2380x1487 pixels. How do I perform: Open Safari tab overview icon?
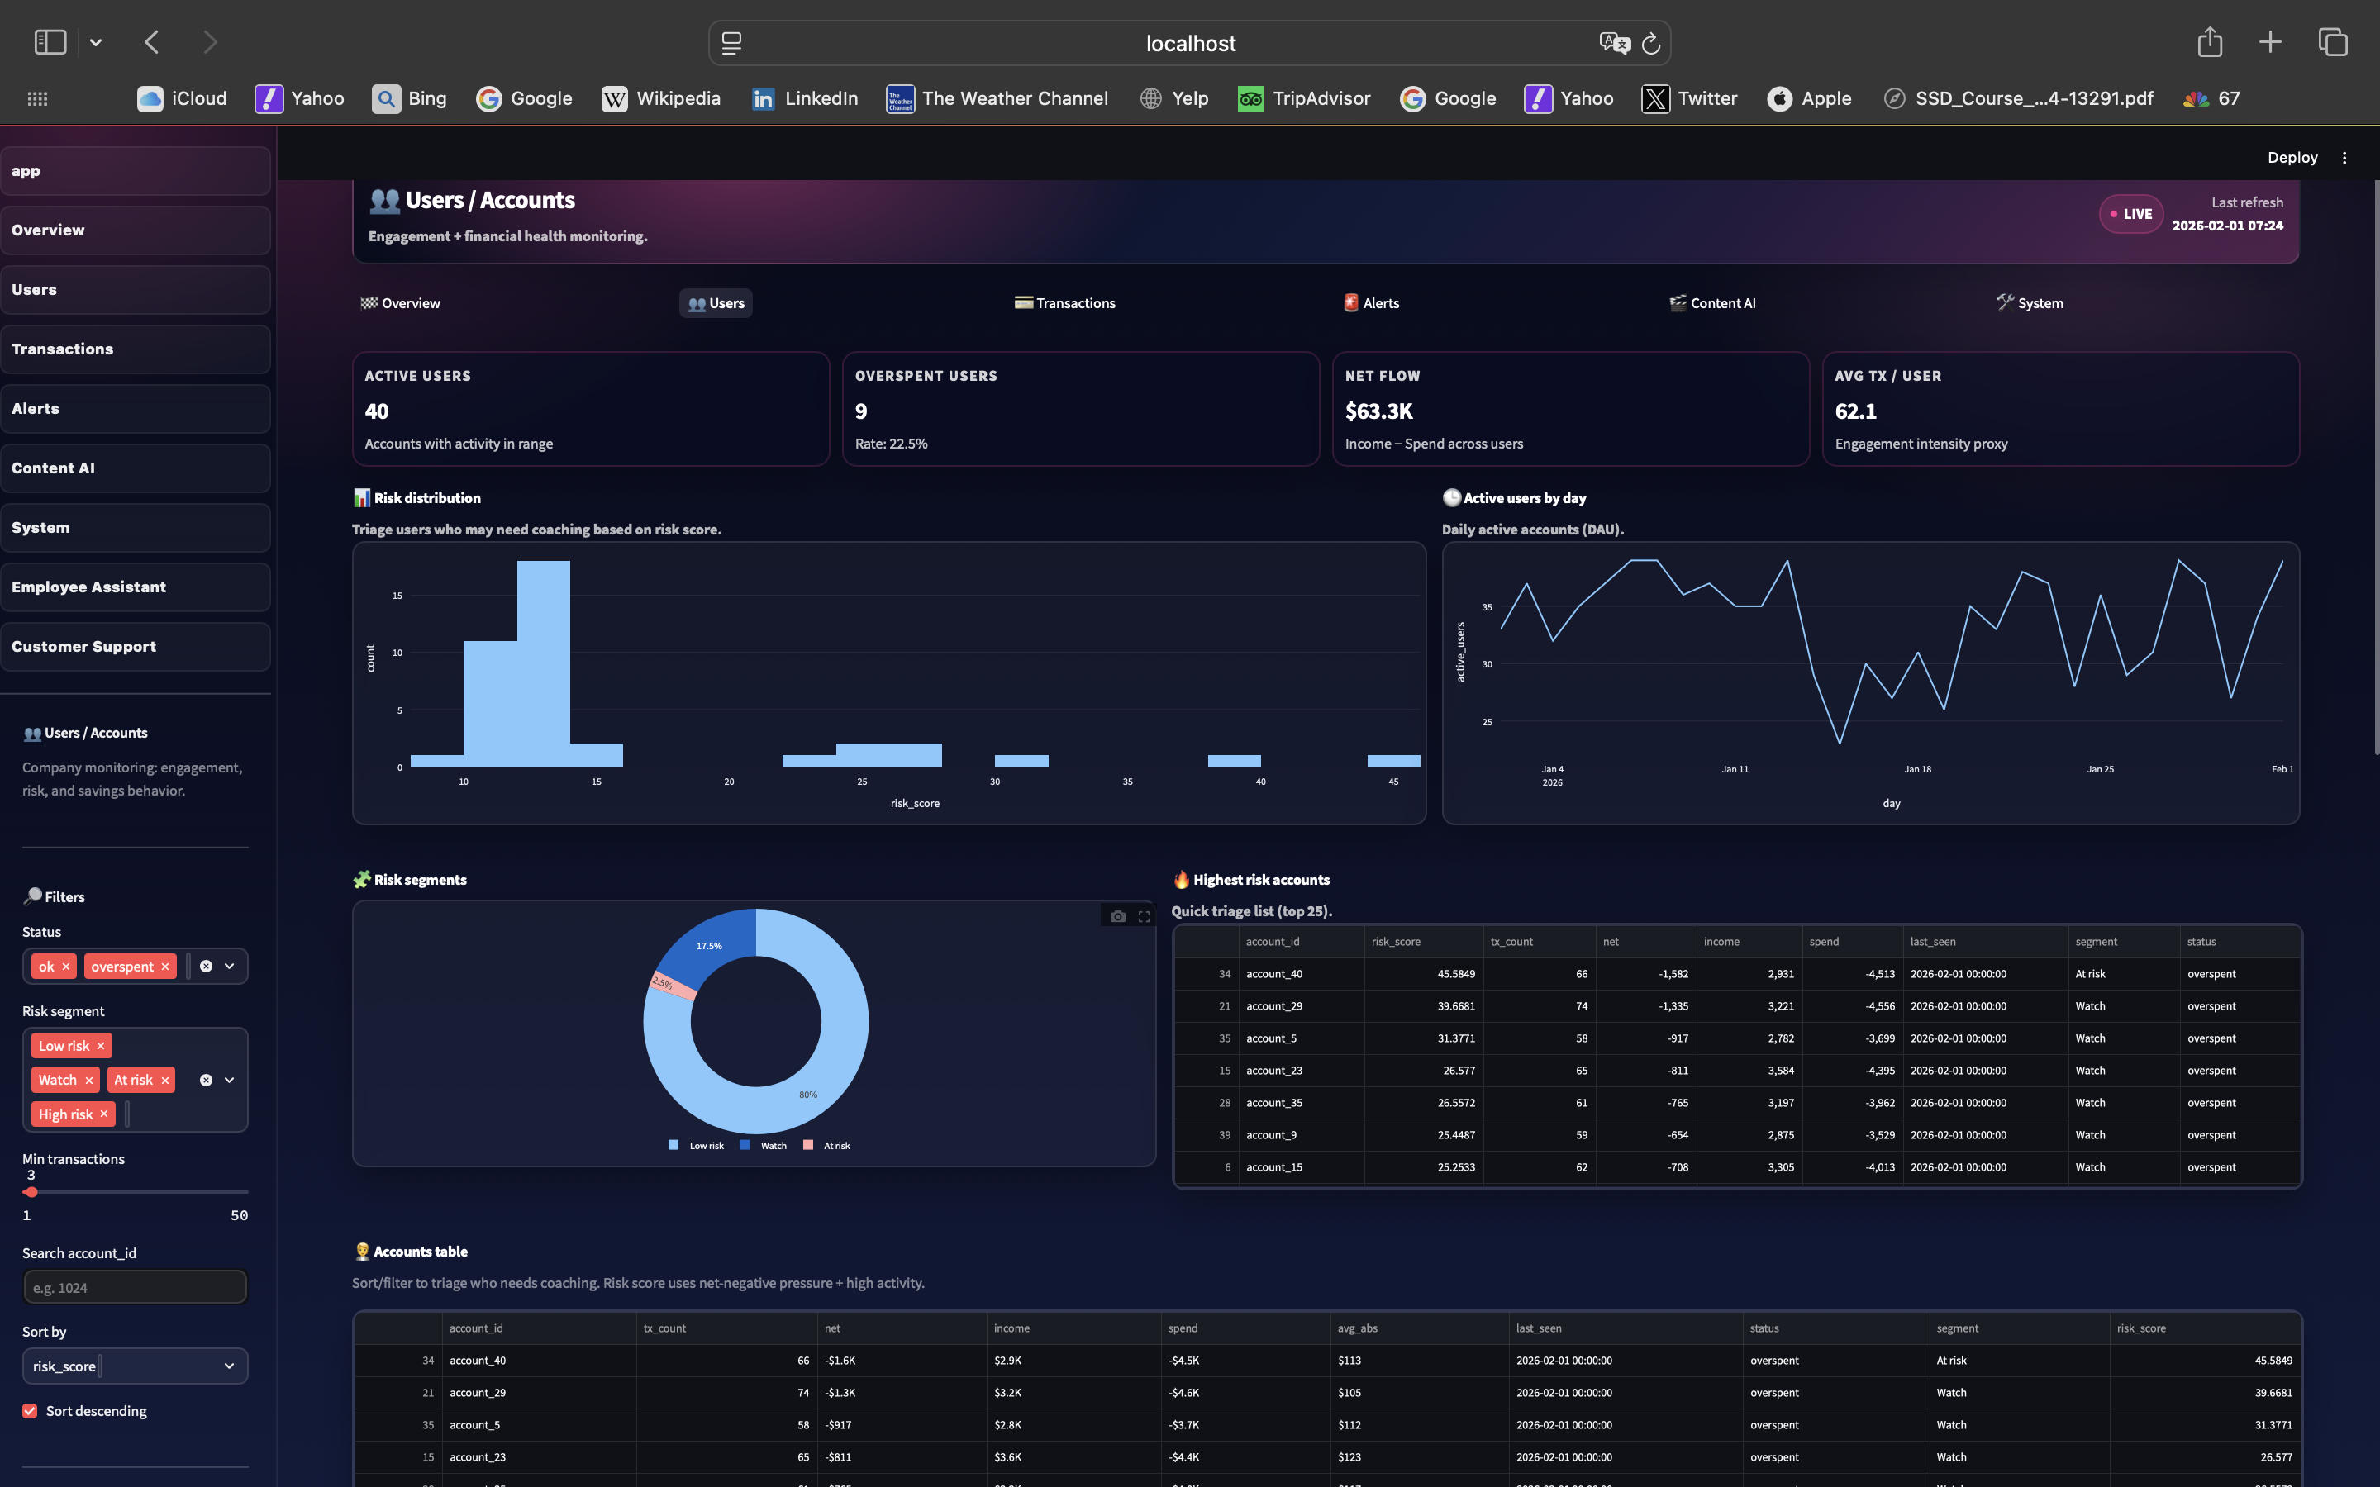(x=2333, y=42)
